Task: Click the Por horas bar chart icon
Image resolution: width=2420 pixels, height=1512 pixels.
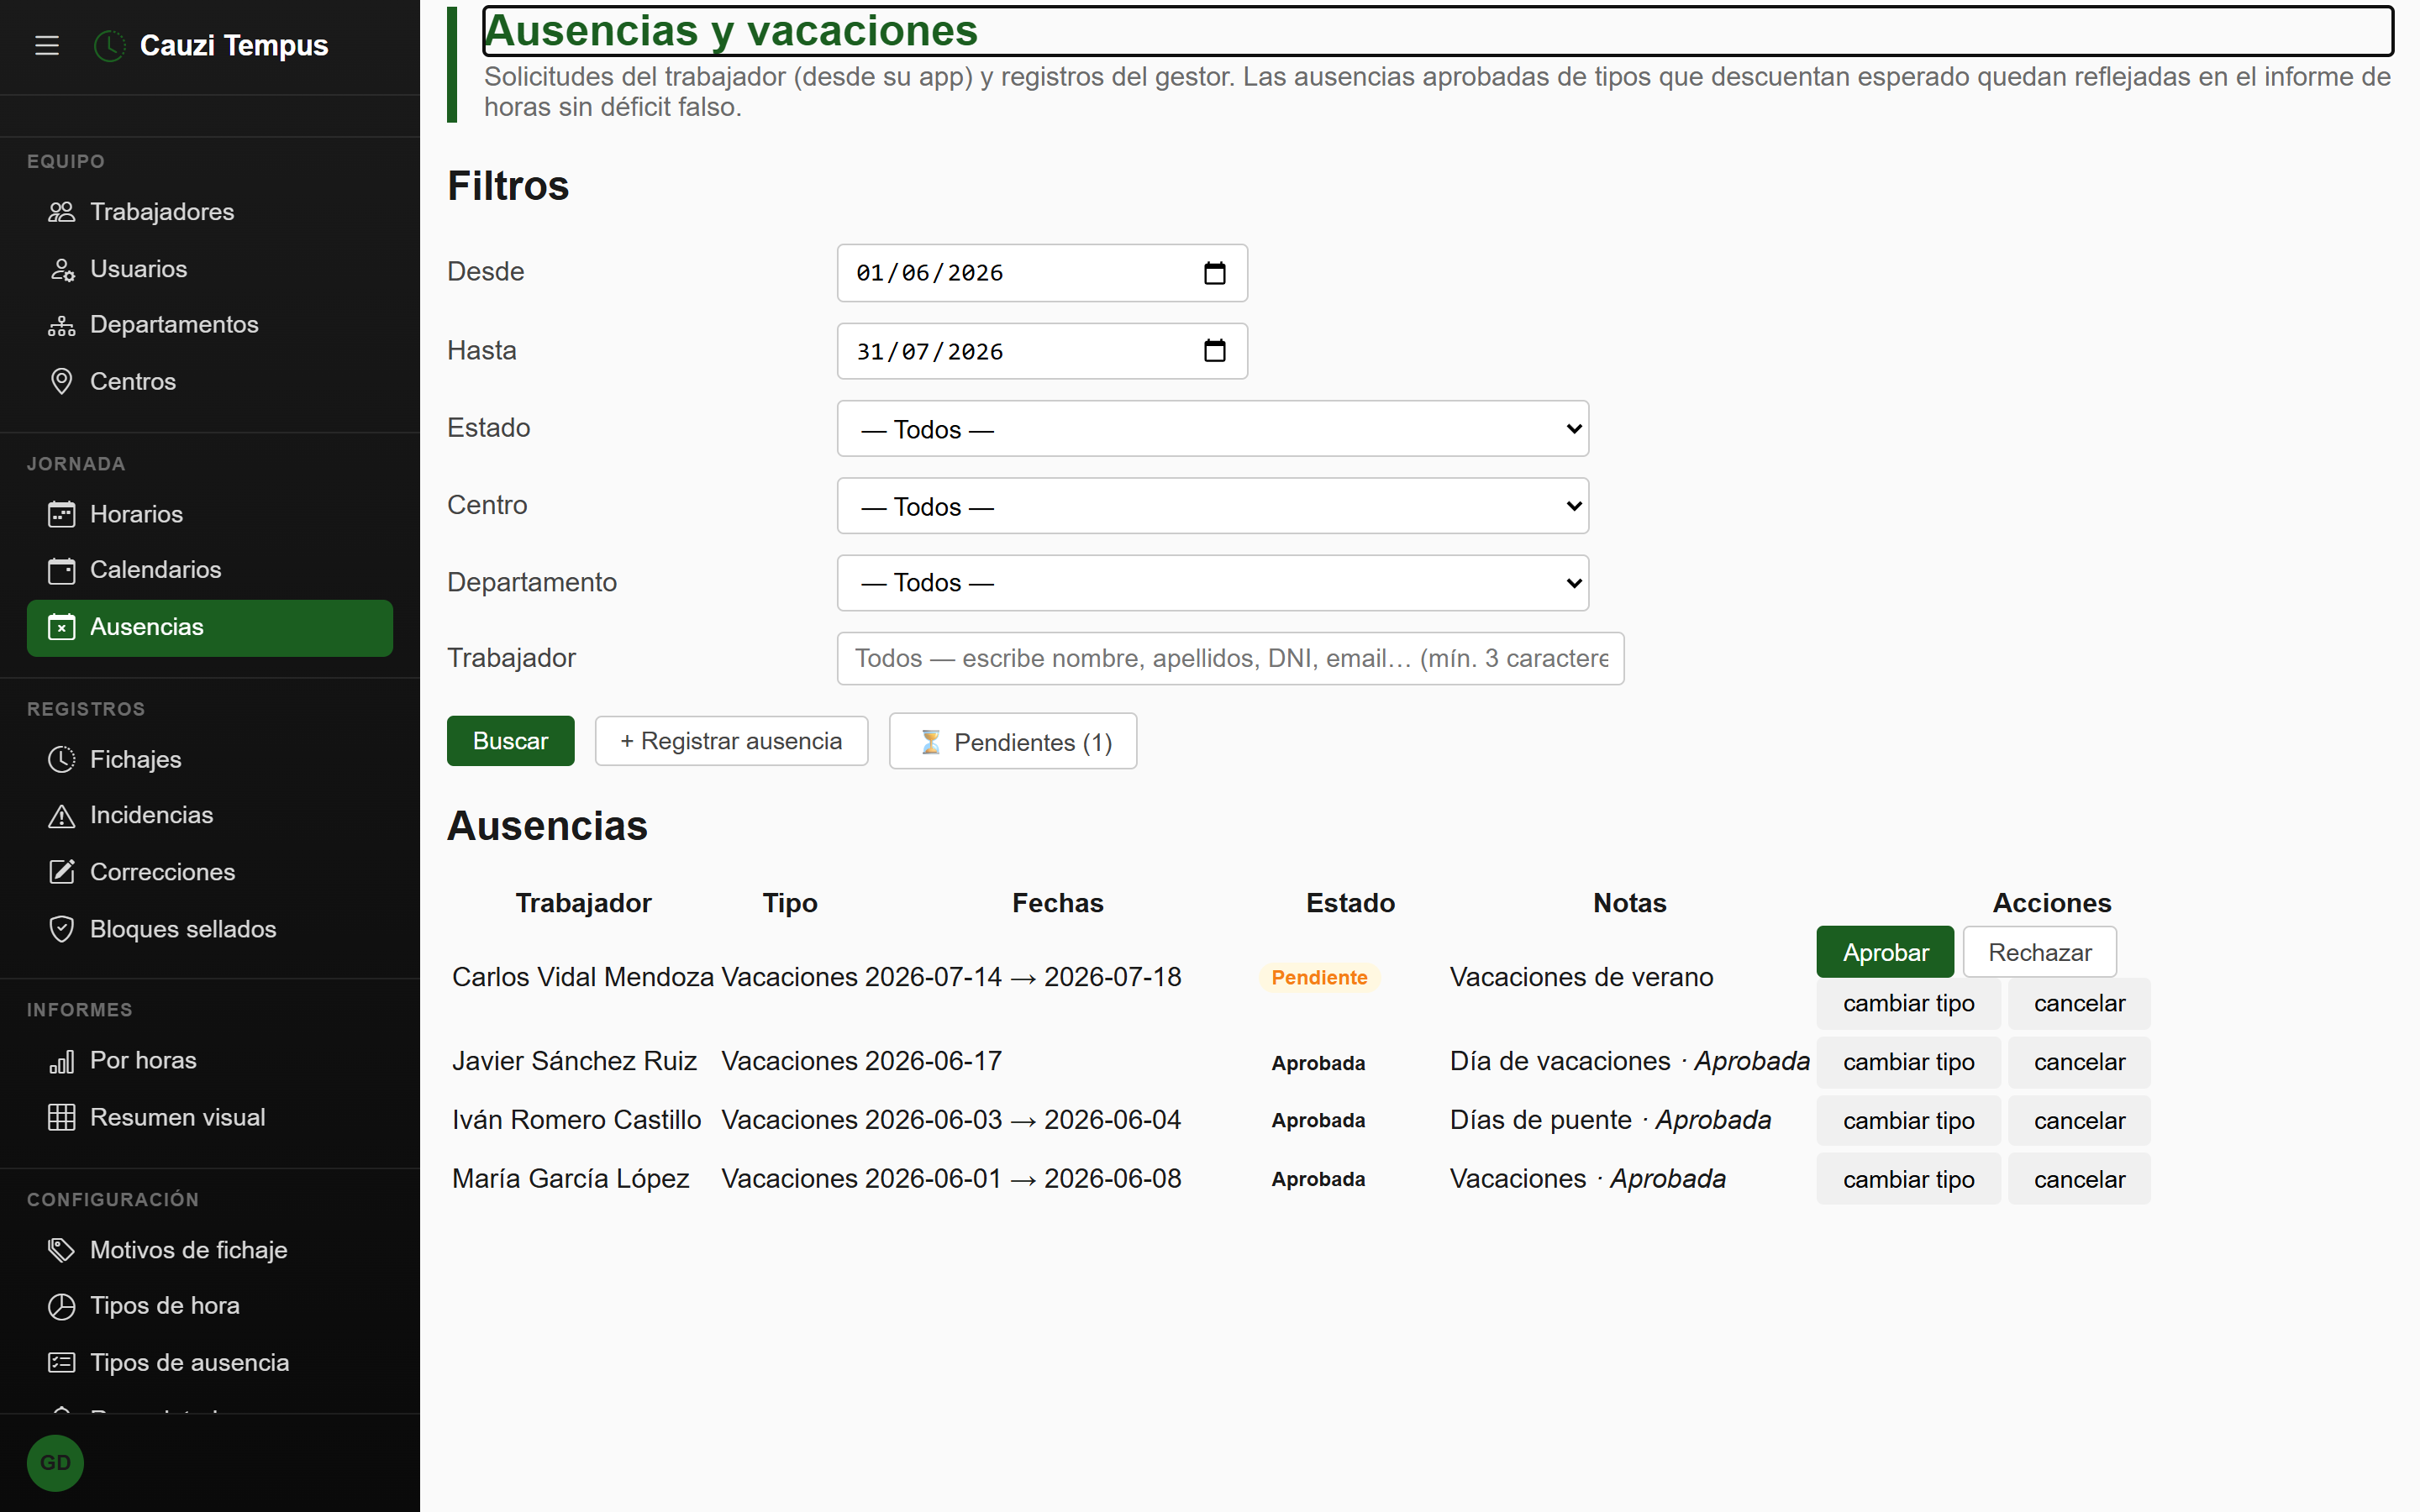Action: coord(62,1061)
